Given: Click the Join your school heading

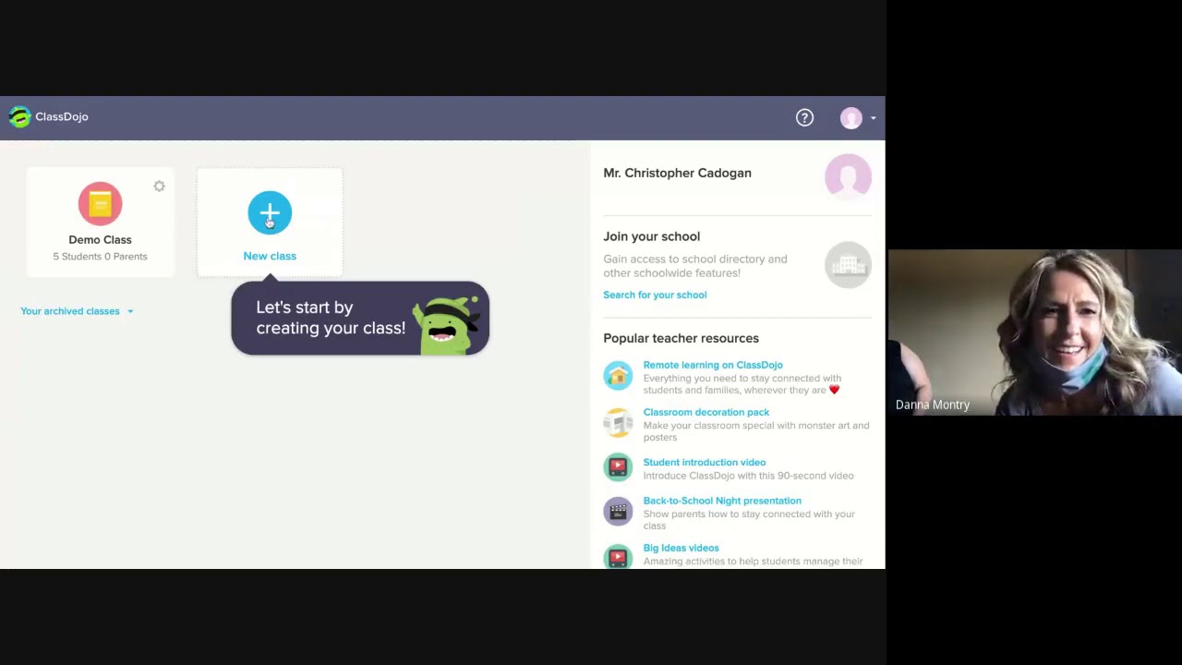Looking at the screenshot, I should tap(652, 236).
